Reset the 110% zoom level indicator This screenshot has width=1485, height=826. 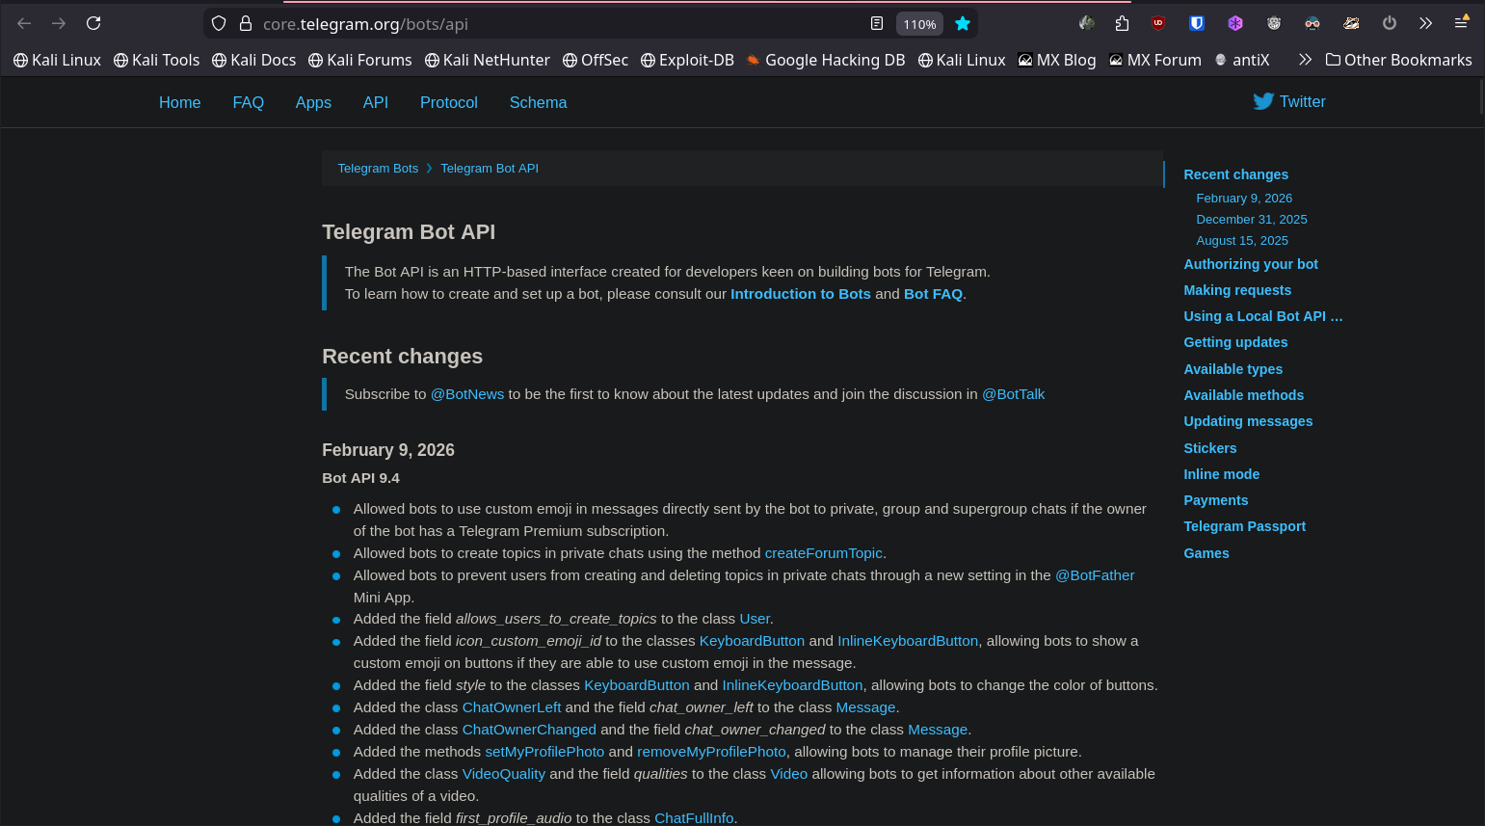pyautogui.click(x=919, y=24)
